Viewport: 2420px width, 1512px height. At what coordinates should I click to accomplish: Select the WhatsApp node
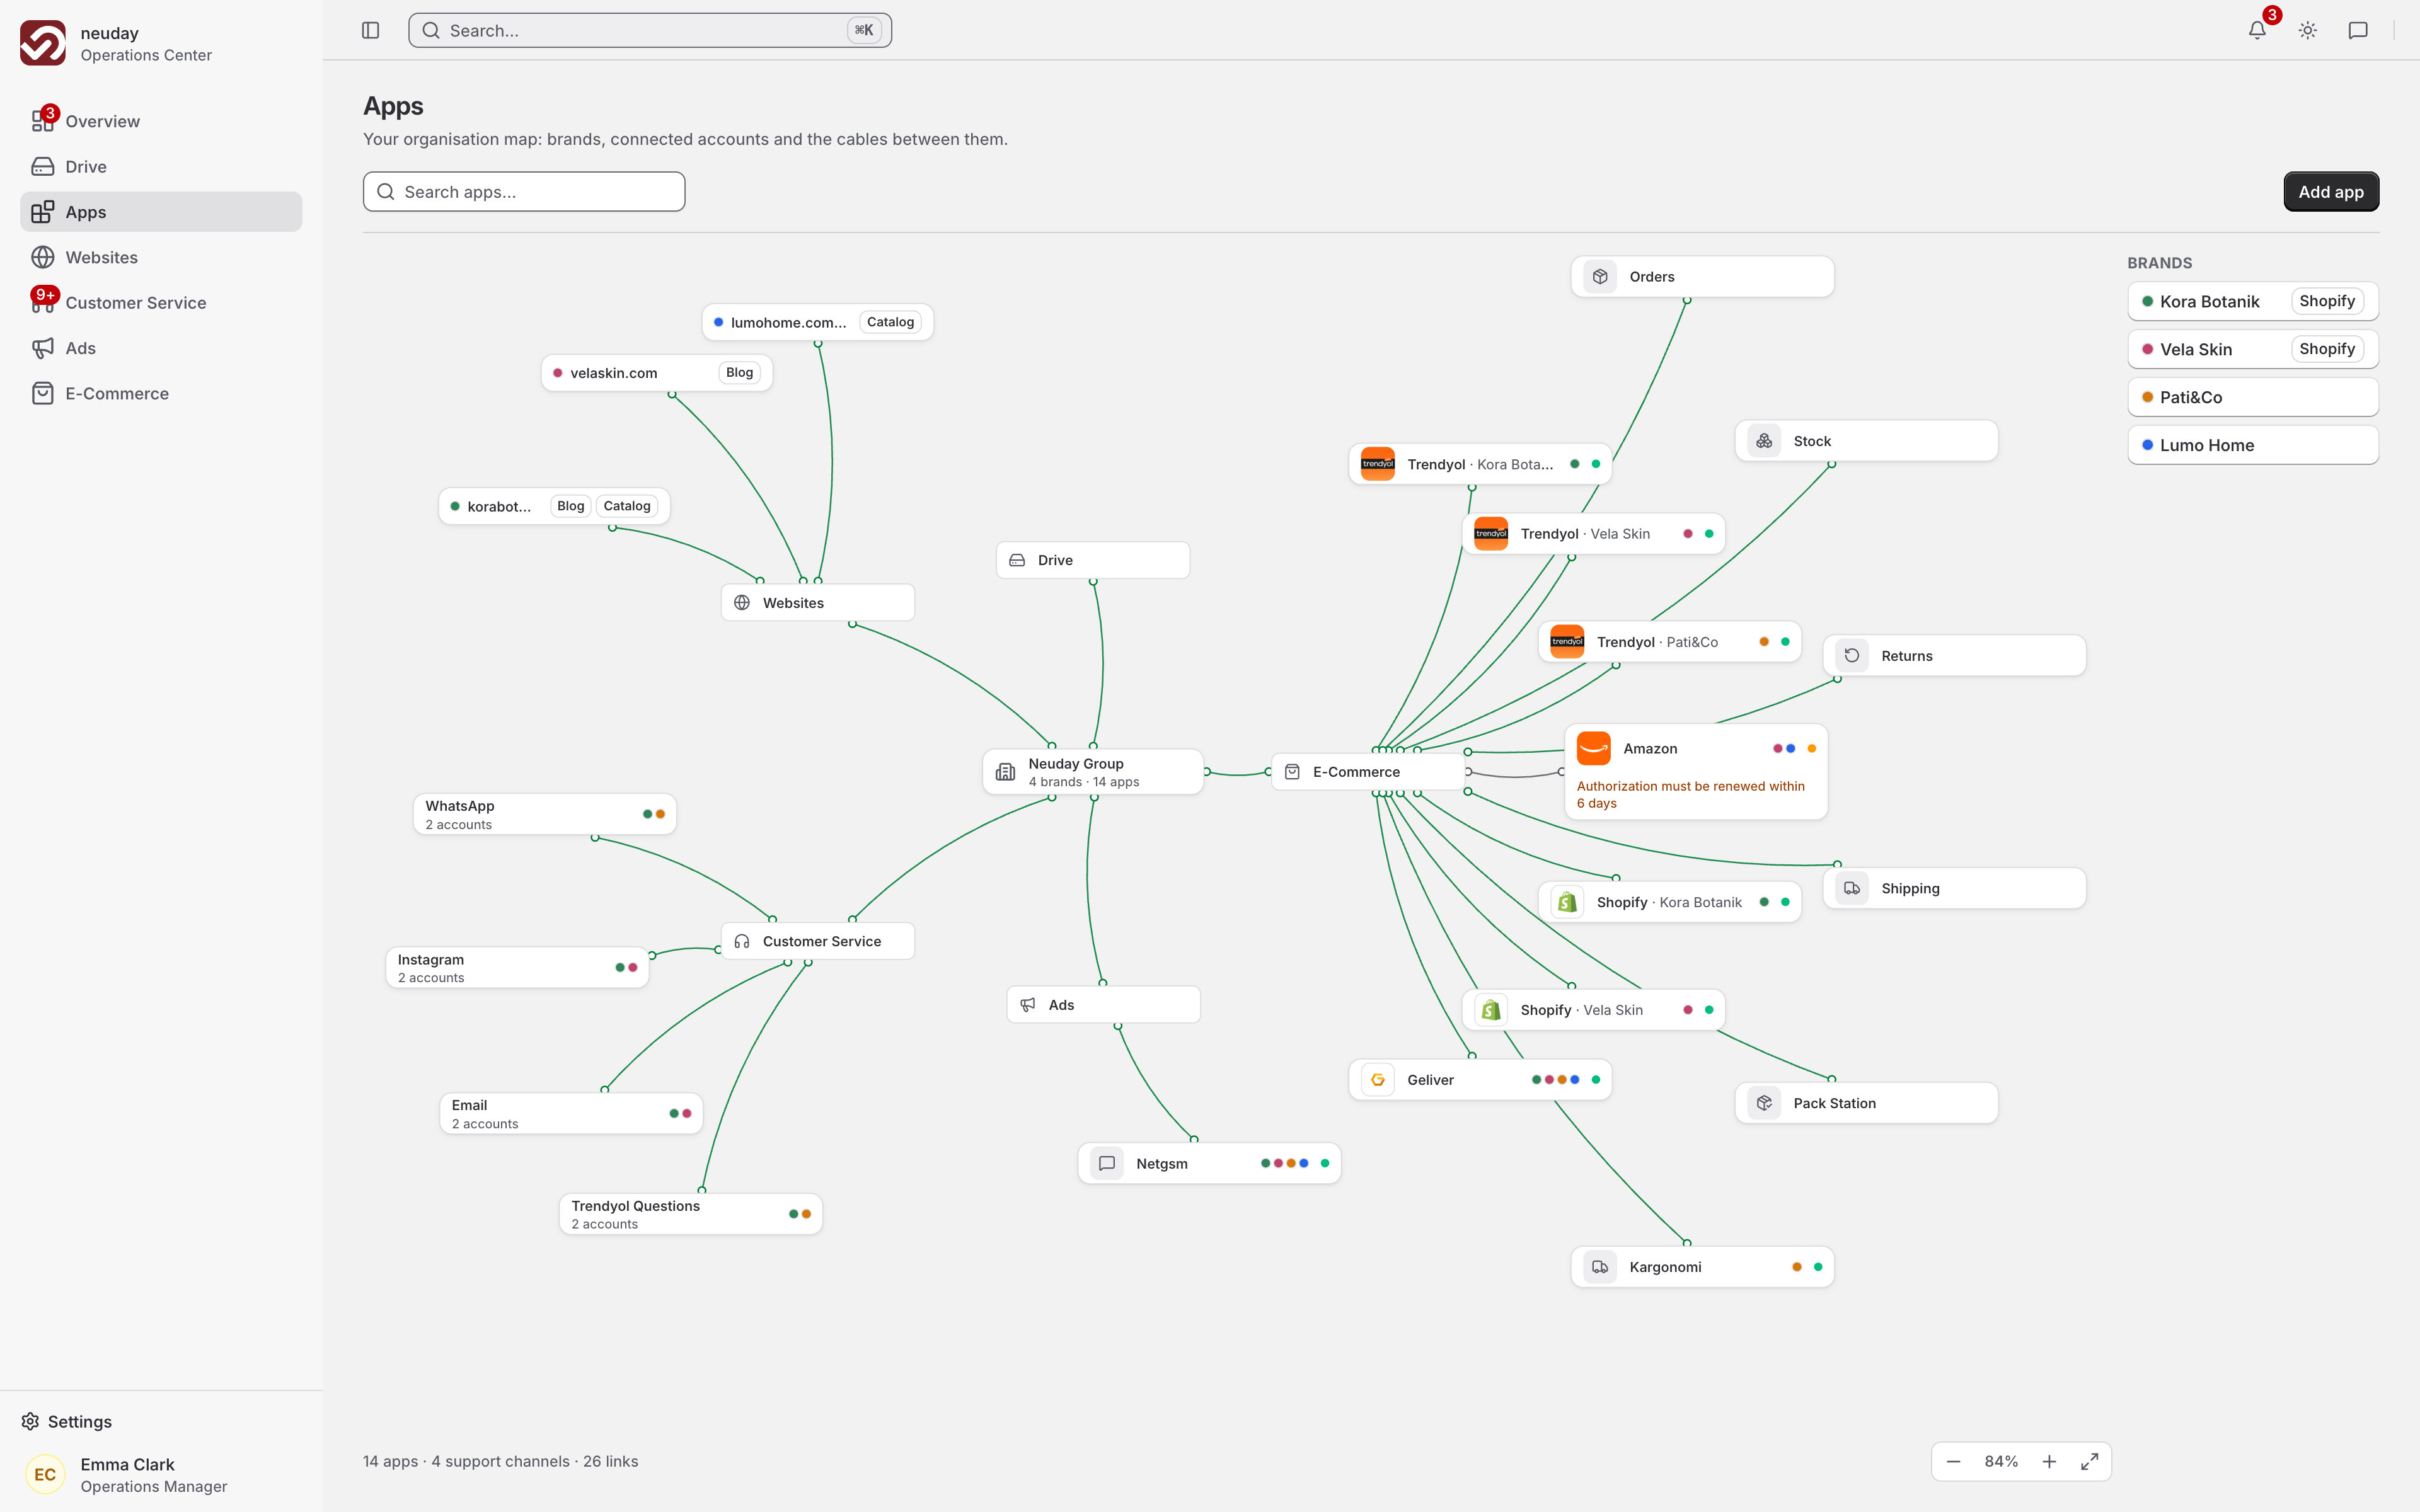click(545, 814)
